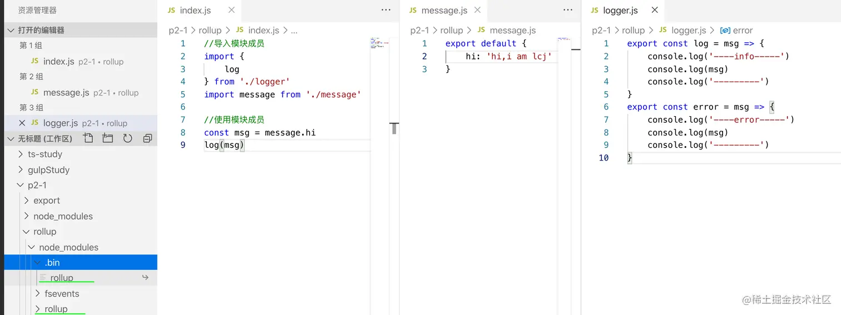Click line number 2 in message.js
Screen dimensions: 841x315
tap(424, 56)
